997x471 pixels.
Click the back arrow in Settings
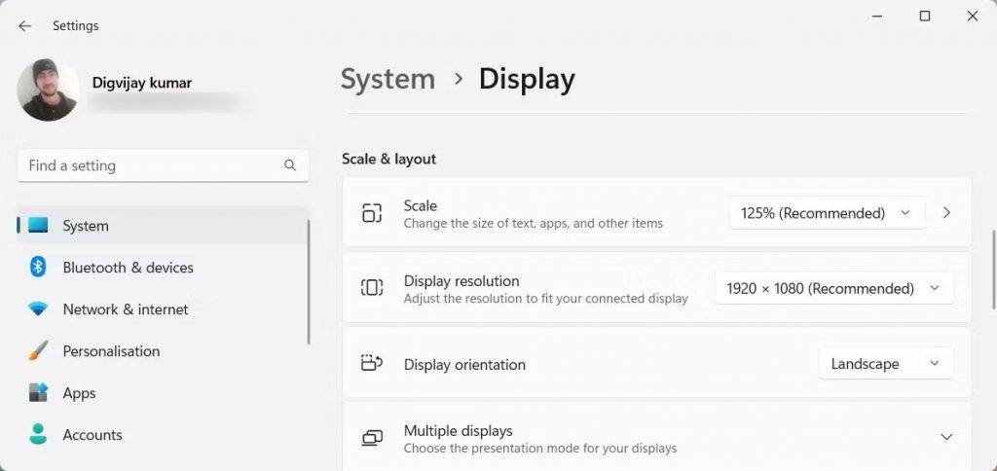point(25,26)
